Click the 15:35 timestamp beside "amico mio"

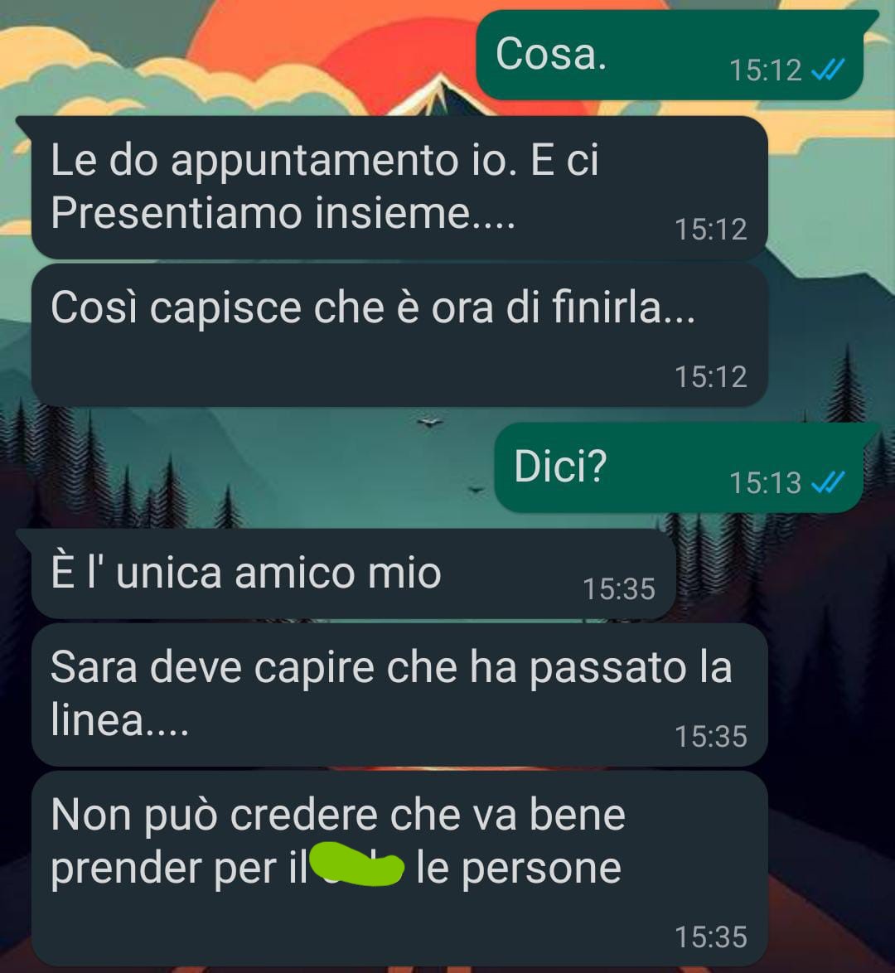pos(619,589)
